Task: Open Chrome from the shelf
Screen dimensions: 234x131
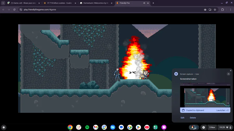Action: pos(70,127)
